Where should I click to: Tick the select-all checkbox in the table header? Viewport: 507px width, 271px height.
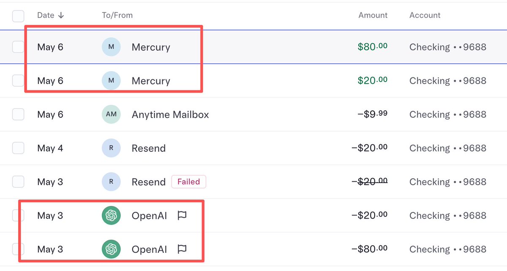click(18, 16)
